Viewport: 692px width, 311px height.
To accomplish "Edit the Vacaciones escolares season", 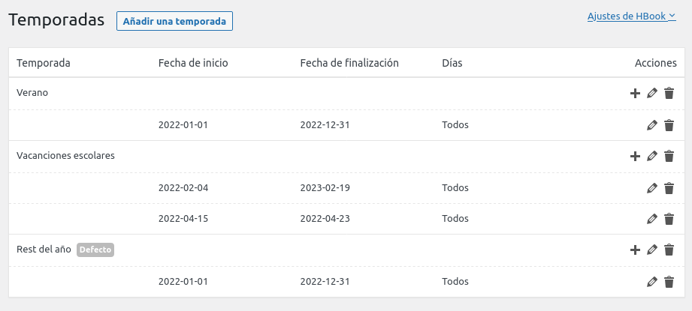I will click(x=652, y=156).
